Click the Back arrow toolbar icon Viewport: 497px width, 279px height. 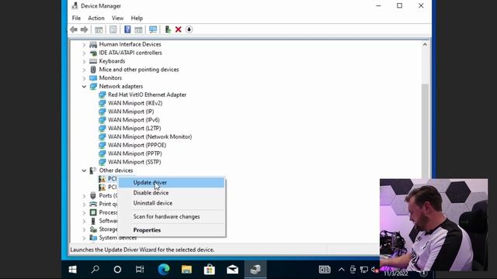(x=74, y=29)
